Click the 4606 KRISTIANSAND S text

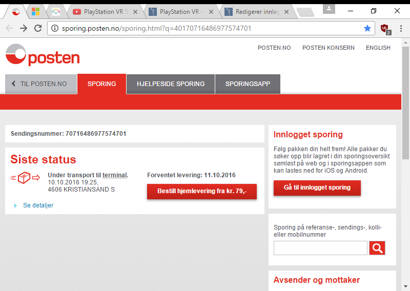pos(81,190)
